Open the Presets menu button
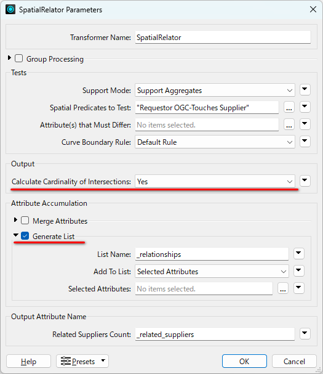323x374 pixels. pyautogui.click(x=82, y=361)
